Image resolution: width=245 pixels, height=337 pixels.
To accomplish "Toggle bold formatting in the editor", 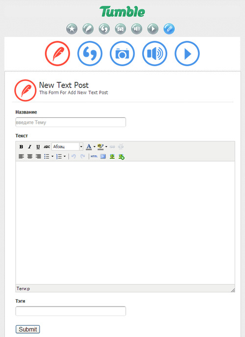I will click(x=21, y=147).
